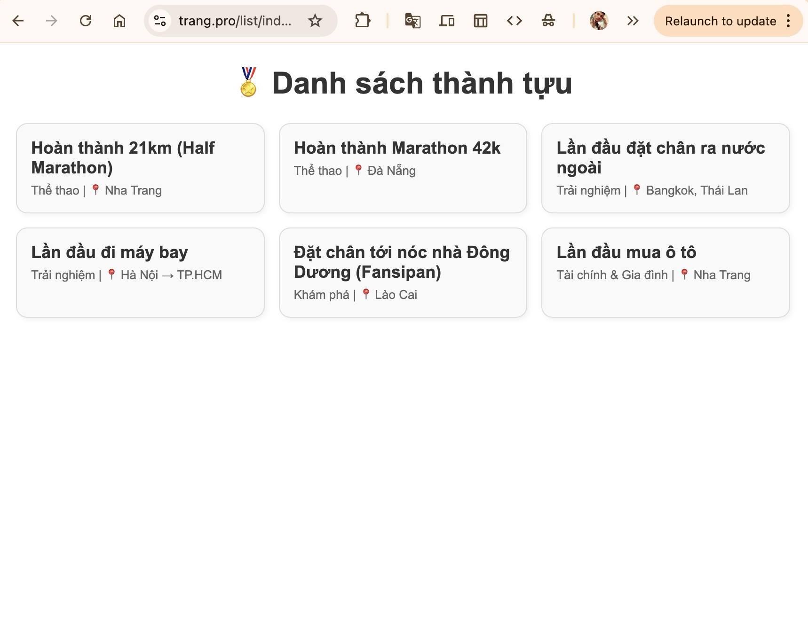Image resolution: width=808 pixels, height=642 pixels.
Task: Reload the current page
Action: [x=86, y=21]
